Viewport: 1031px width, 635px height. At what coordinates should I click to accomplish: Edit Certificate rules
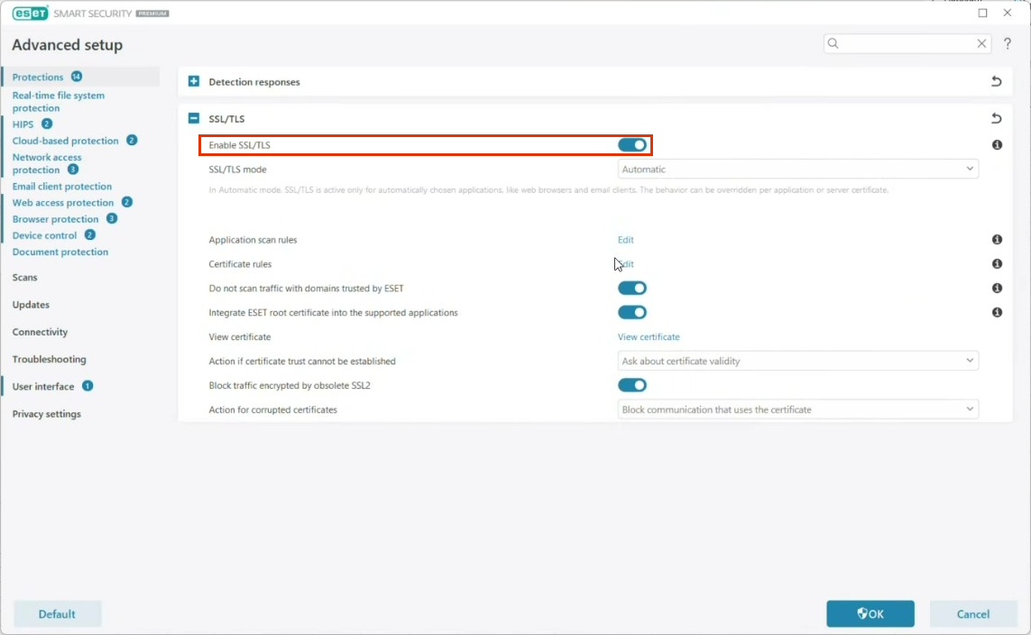click(625, 263)
